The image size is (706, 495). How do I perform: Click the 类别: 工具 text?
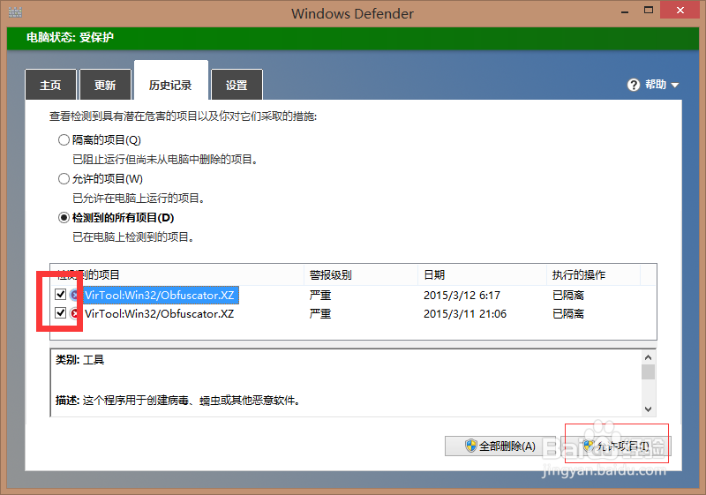click(x=79, y=360)
